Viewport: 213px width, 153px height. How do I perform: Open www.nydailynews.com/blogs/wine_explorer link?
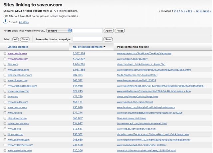pos(142,145)
